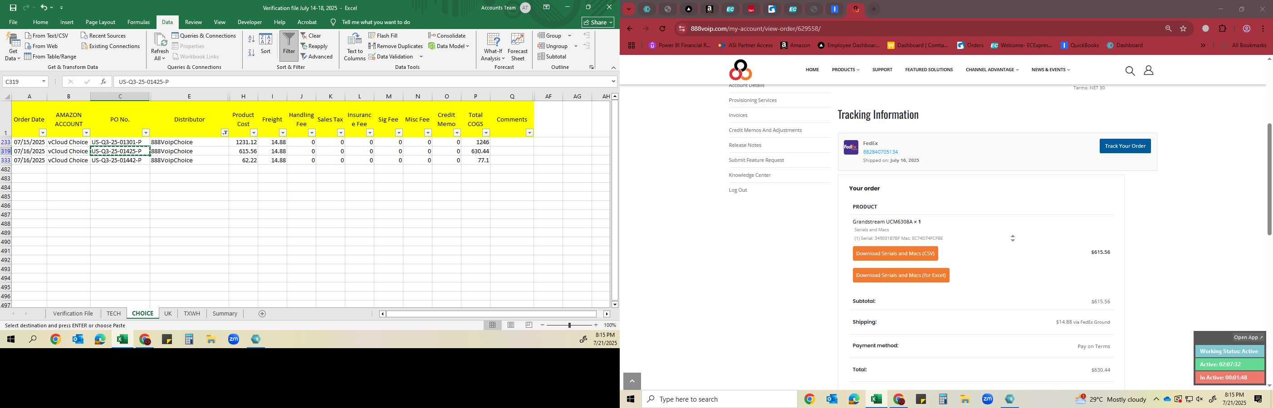Sort Z to A descending icon
The image size is (1273, 408).
[x=251, y=52]
